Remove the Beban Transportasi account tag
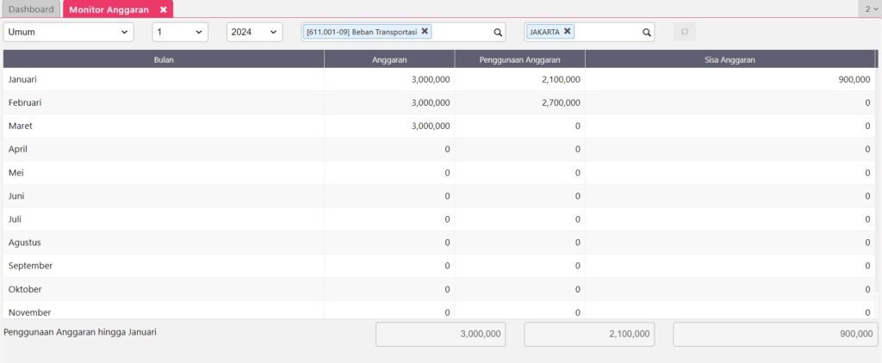The image size is (882, 363). [x=425, y=31]
